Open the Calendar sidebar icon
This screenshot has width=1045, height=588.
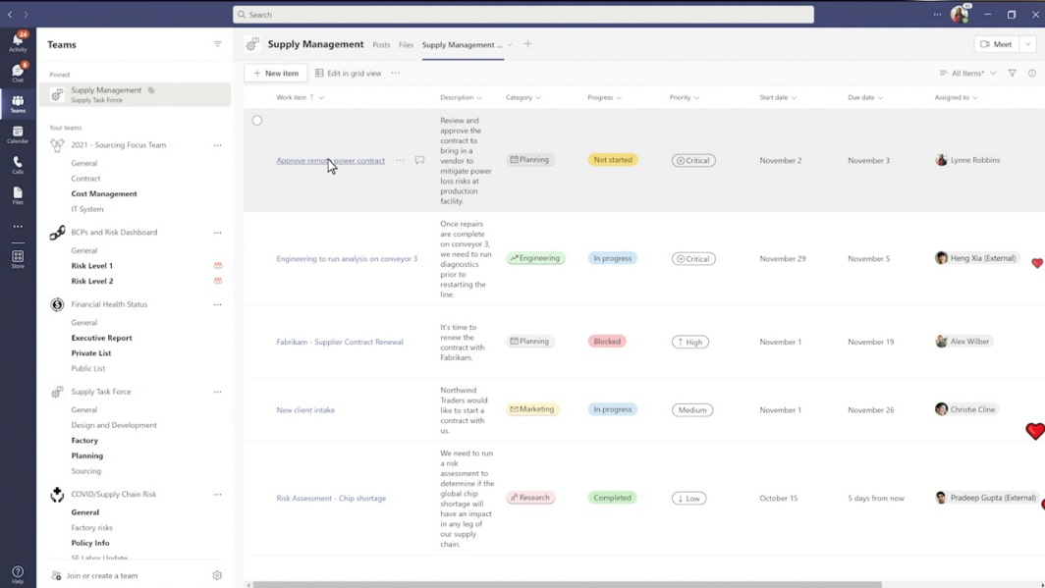(x=18, y=134)
